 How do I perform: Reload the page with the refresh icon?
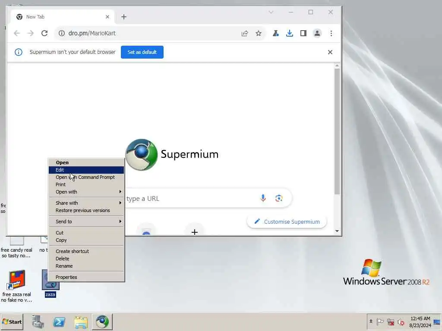click(x=44, y=33)
